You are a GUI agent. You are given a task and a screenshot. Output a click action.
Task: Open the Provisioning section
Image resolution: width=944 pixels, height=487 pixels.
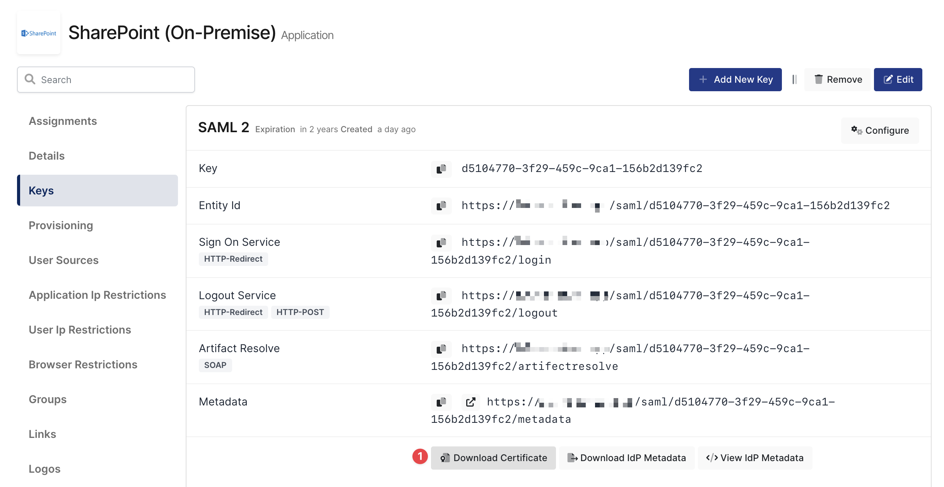coord(61,225)
